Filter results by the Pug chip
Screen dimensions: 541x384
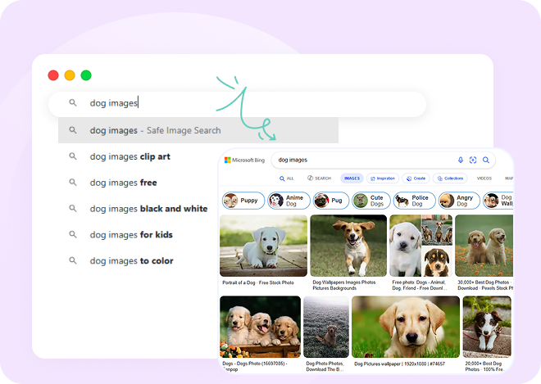(328, 200)
